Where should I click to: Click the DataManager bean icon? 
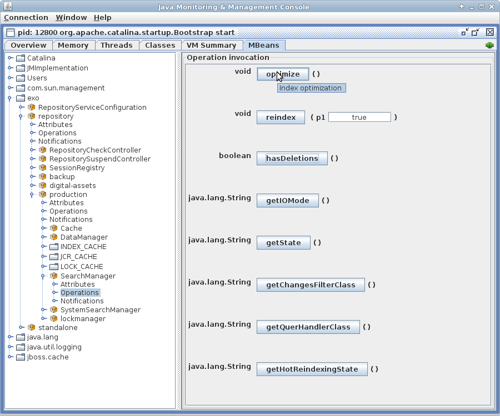[x=54, y=237]
